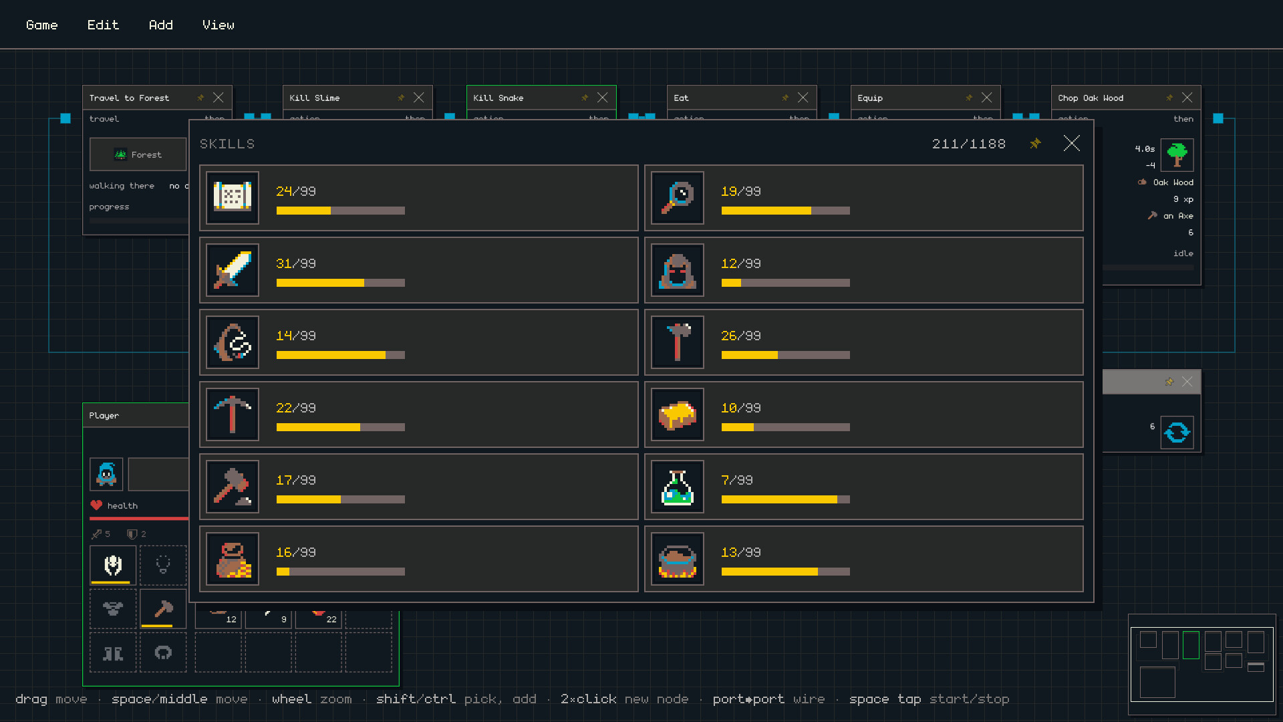This screenshot has width=1283, height=722.
Task: Select the amulet equipment slot
Action: [x=163, y=566]
